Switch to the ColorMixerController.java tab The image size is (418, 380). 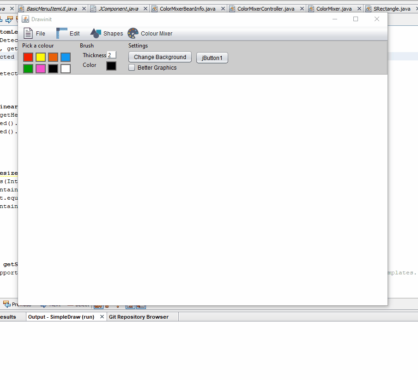266,9
